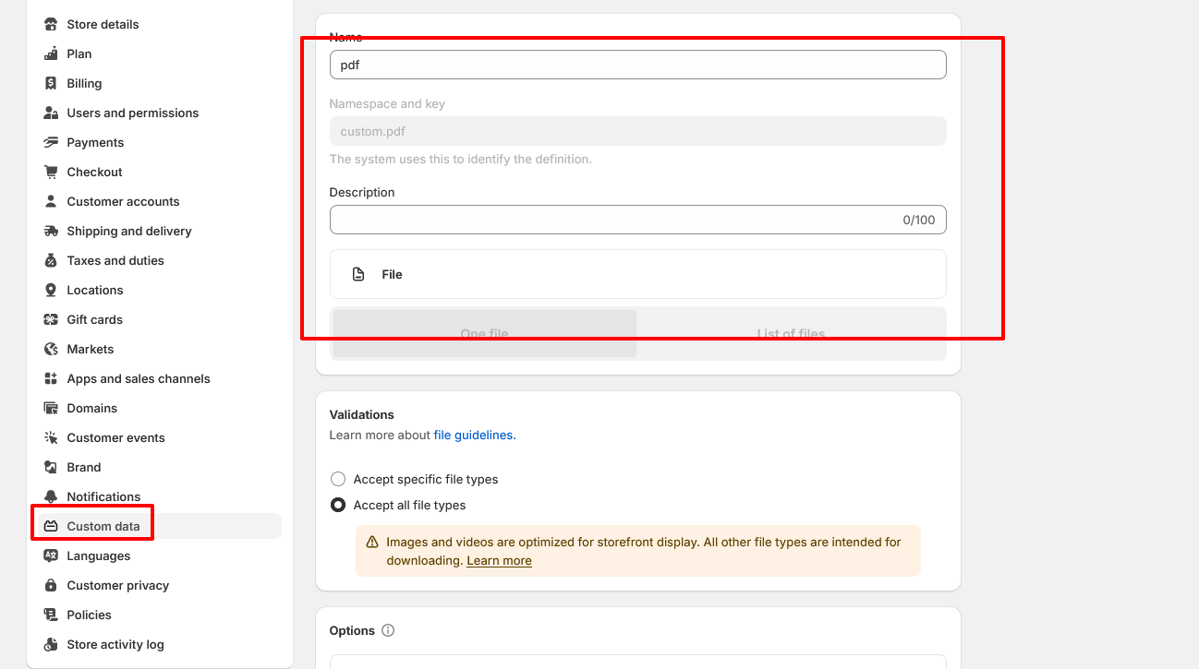
Task: Click the Customer privacy lock icon
Action: coord(51,585)
